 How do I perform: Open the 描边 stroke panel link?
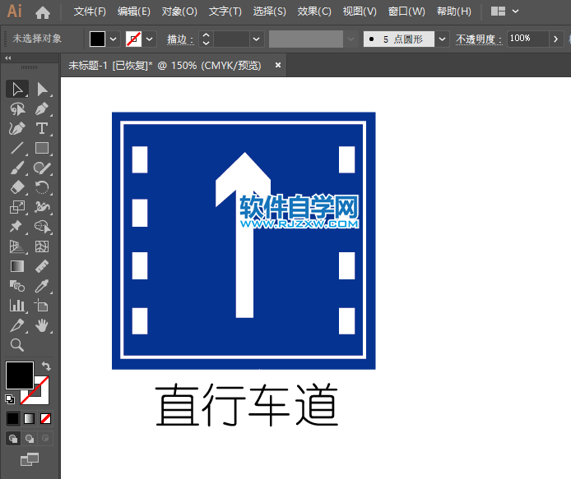pos(180,39)
